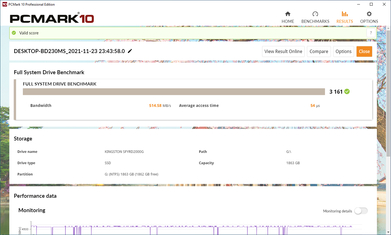Image resolution: width=391 pixels, height=235 pixels.
Task: Click the PCMark 10 logo
Action: 52,18
